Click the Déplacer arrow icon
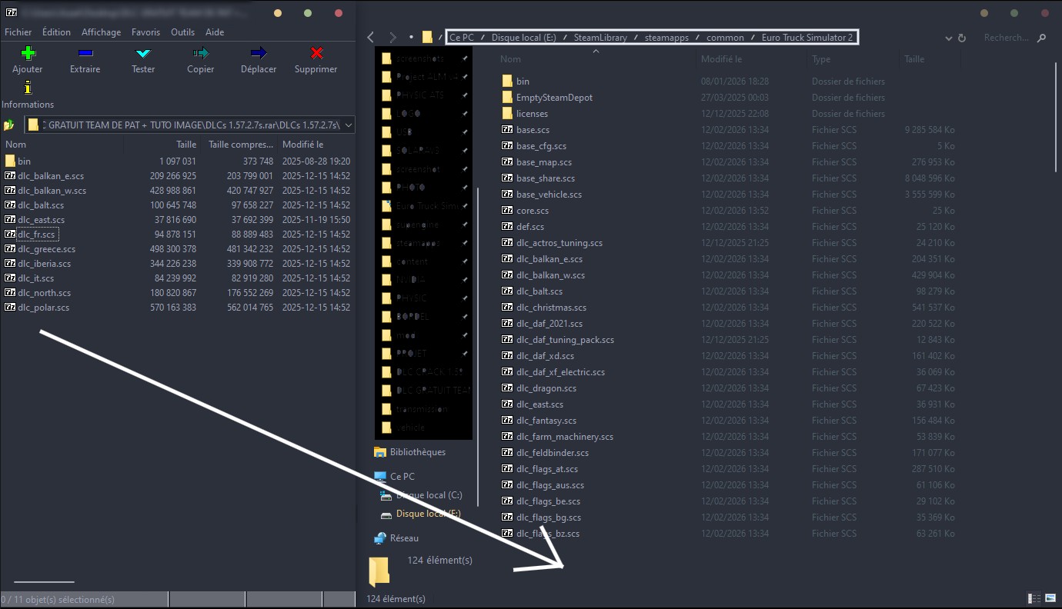 tap(259, 53)
